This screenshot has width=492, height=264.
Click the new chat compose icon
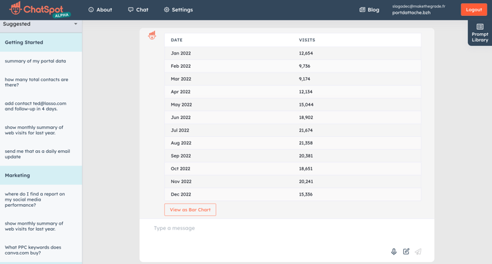[x=406, y=251]
